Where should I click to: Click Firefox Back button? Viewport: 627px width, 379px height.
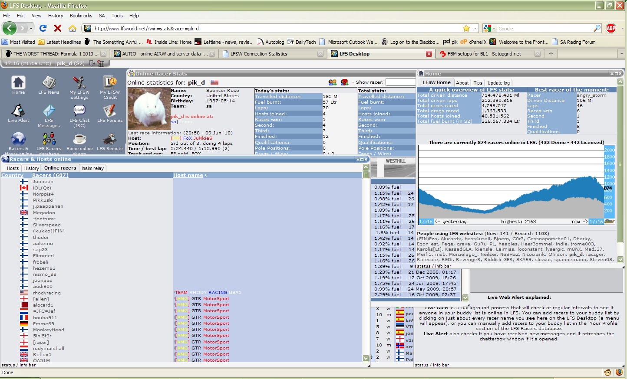[x=10, y=28]
